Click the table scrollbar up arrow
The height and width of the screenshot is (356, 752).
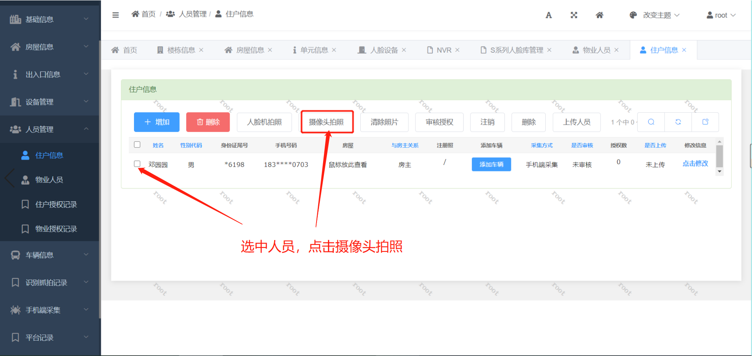720,142
